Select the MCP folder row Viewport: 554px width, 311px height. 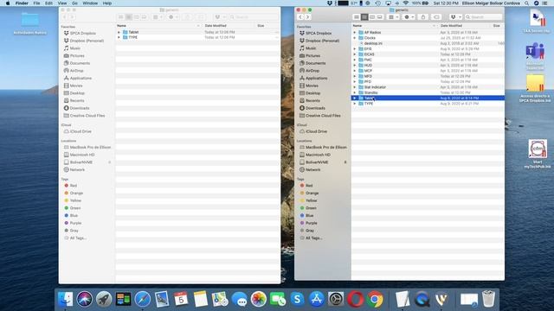pos(428,71)
